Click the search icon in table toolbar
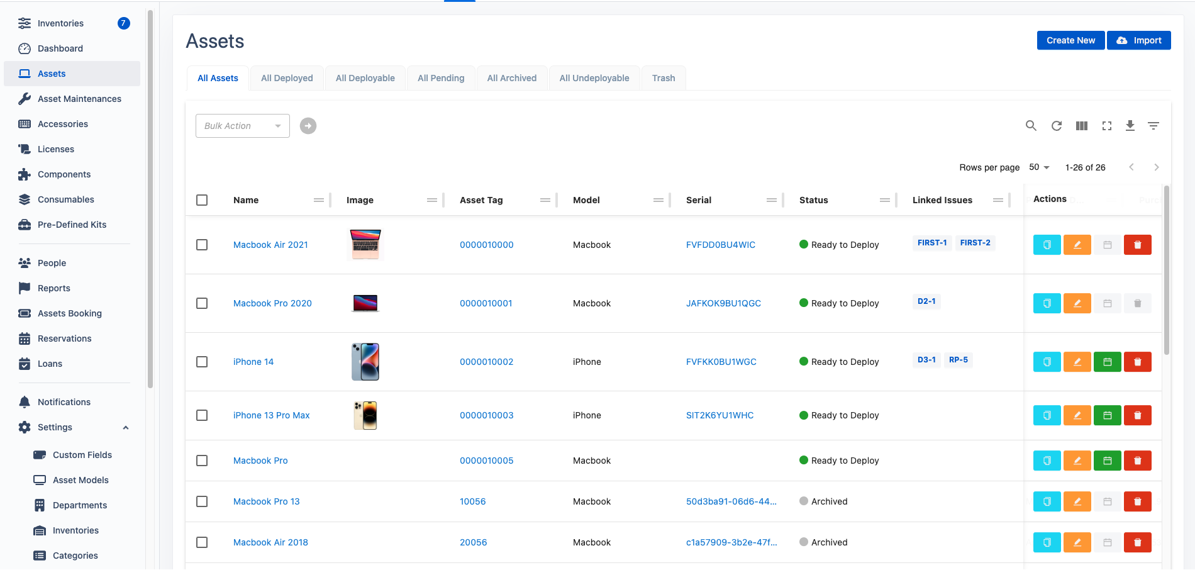Image resolution: width=1195 pixels, height=570 pixels. click(x=1031, y=126)
